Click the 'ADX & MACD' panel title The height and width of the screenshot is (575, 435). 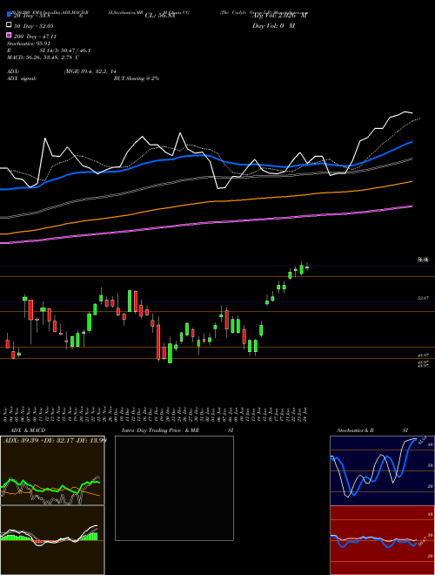(x=28, y=430)
